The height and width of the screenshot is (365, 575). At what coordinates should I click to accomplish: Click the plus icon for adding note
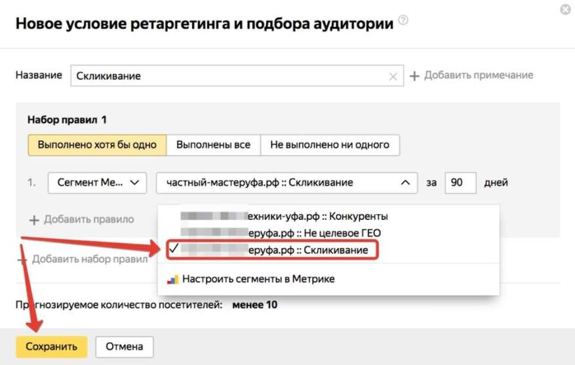click(414, 76)
